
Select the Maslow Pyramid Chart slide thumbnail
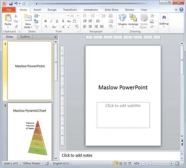click(30, 132)
